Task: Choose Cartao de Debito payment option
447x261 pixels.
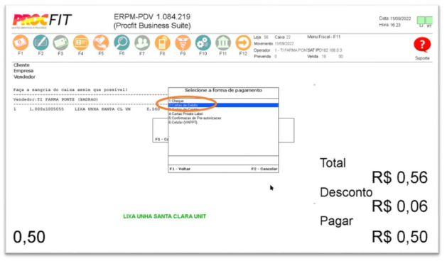Action: [223, 105]
